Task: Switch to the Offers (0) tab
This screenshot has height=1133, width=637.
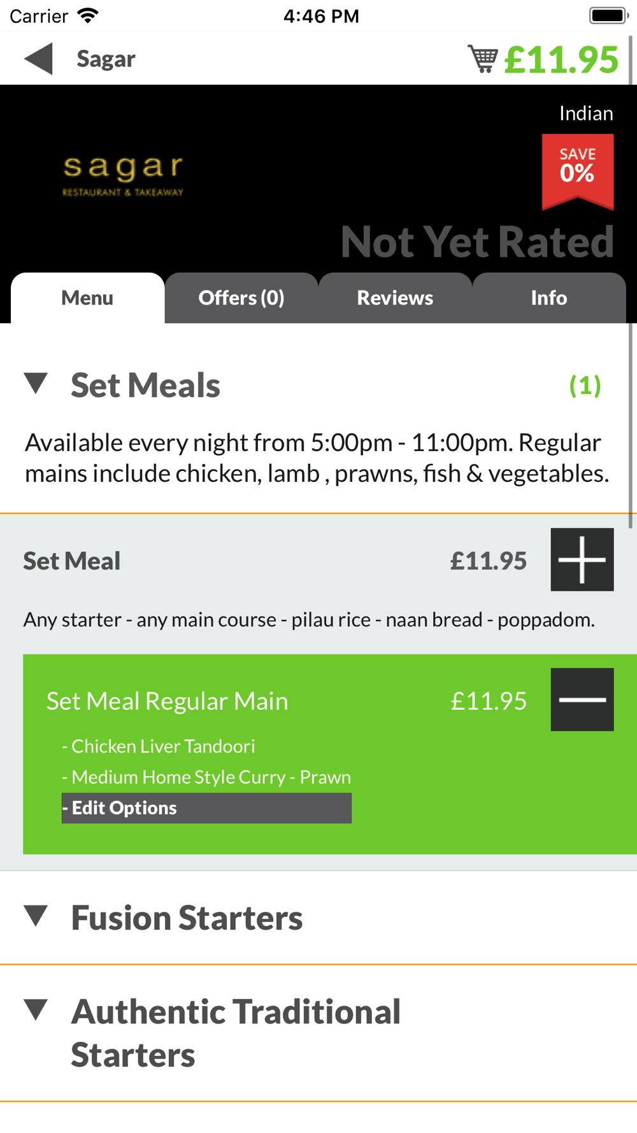Action: [241, 298]
